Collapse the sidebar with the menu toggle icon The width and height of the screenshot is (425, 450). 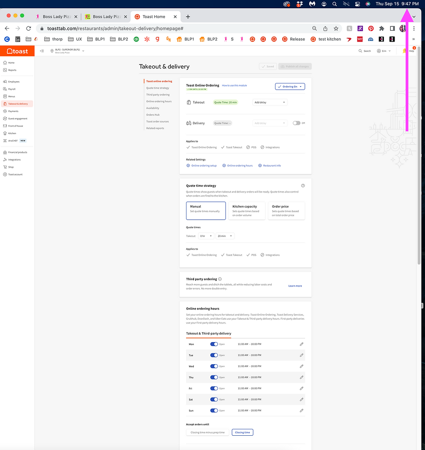(42, 51)
